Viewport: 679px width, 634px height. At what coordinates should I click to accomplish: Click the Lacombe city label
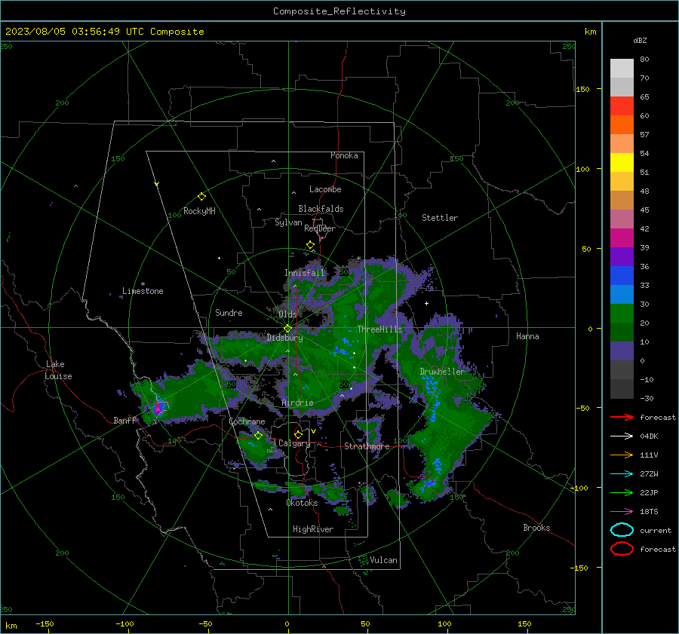click(325, 189)
